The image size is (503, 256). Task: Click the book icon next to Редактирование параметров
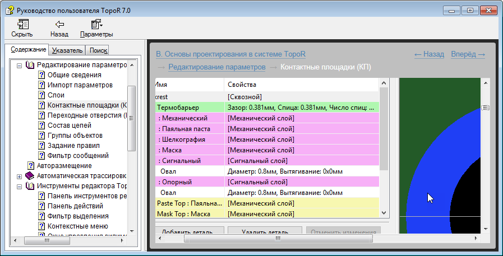30,65
